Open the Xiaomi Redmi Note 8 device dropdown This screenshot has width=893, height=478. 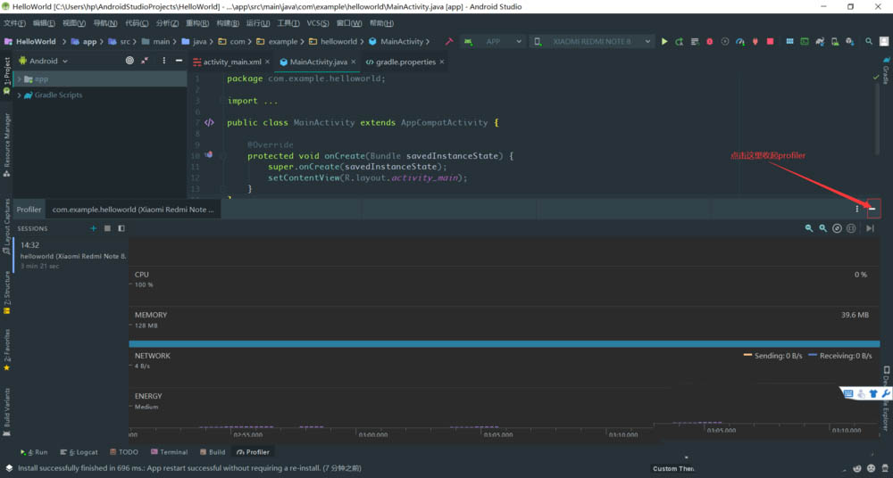[591, 42]
